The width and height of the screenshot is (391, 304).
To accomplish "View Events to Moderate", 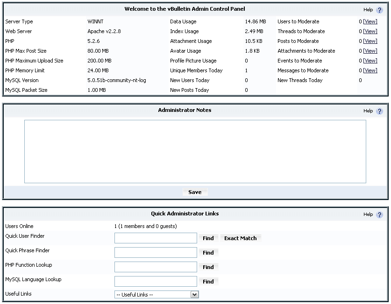I will pos(370,61).
